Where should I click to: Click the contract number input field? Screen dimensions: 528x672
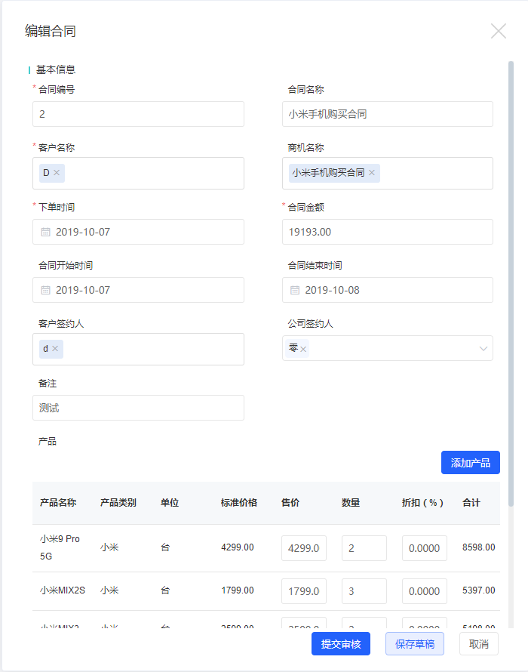pyautogui.click(x=138, y=114)
